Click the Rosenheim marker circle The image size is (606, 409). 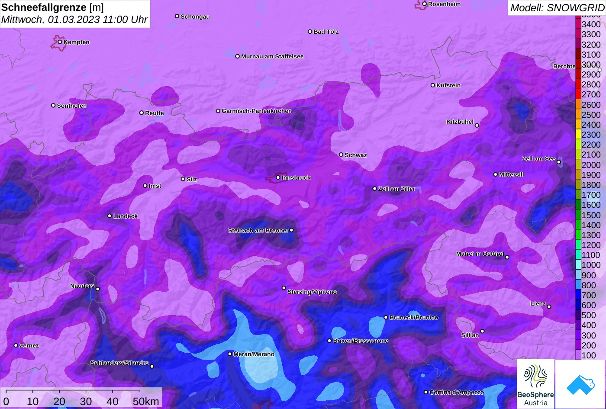point(425,4)
